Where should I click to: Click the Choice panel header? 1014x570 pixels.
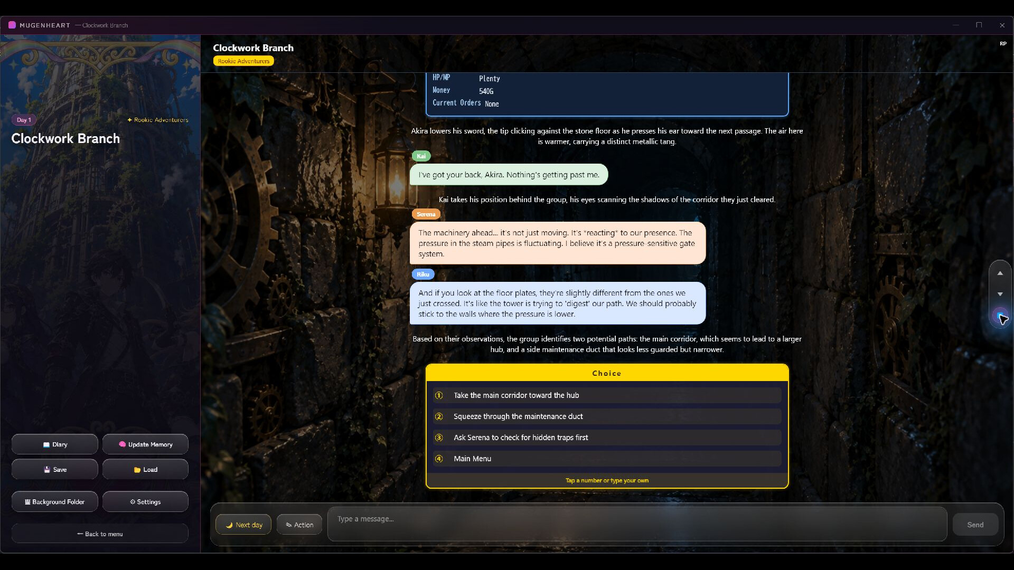[x=607, y=373]
